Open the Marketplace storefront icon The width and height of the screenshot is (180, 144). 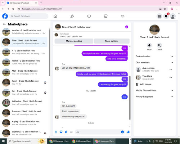[106, 16]
